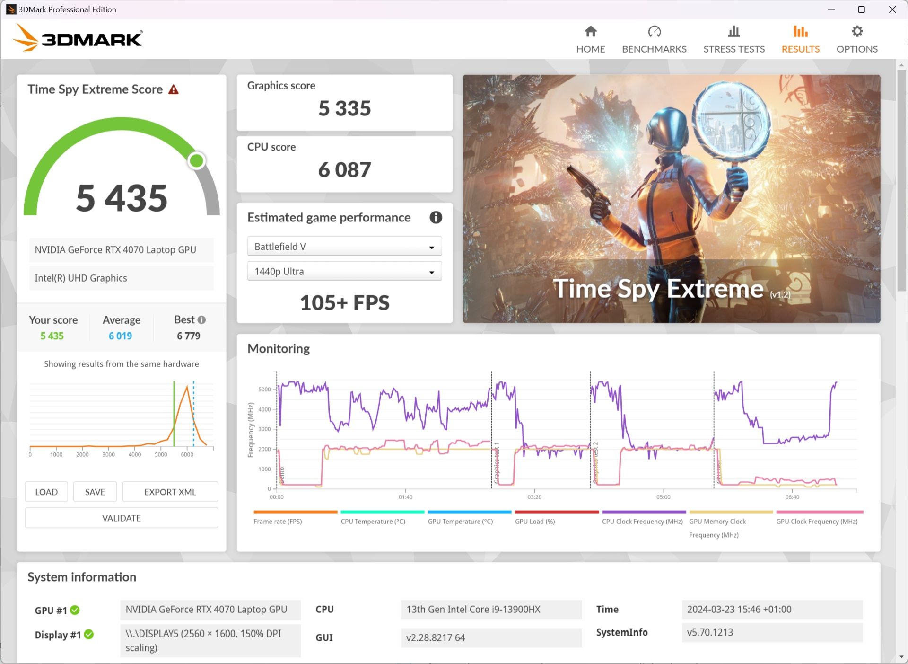This screenshot has width=908, height=664.
Task: Click the Graphics score value 5 335
Action: coord(344,108)
